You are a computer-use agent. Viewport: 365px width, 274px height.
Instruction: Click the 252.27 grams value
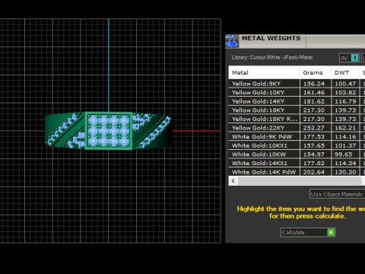tap(314, 128)
